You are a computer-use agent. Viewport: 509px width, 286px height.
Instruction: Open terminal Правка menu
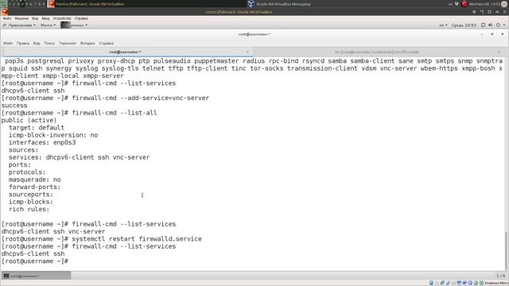click(23, 43)
